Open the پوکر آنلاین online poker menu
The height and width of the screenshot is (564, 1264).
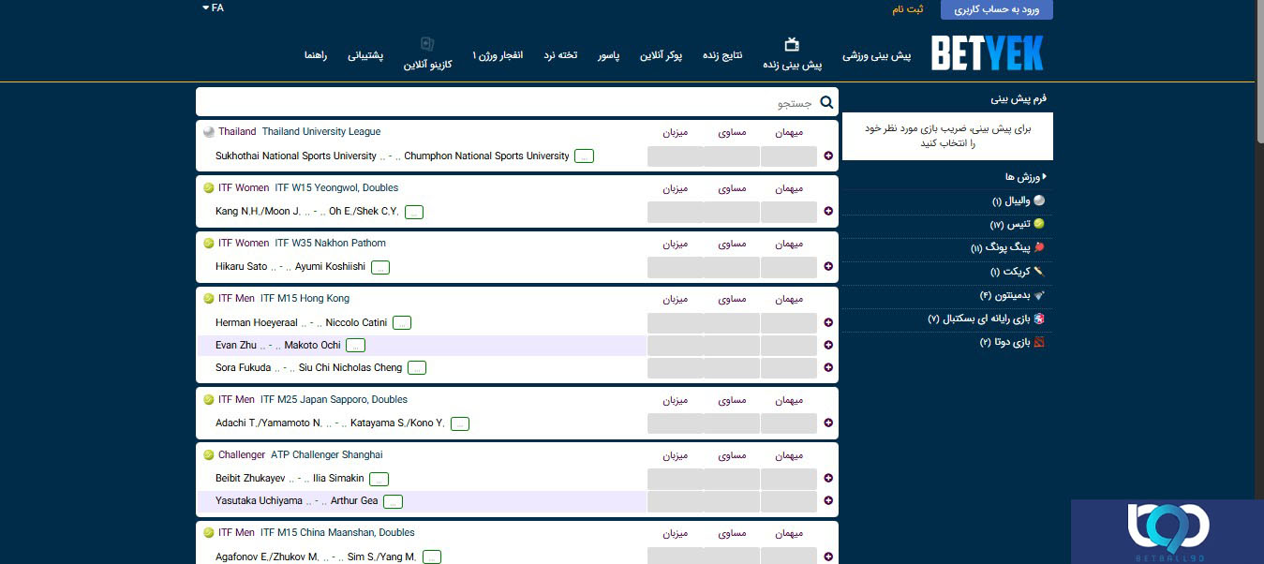[661, 55]
